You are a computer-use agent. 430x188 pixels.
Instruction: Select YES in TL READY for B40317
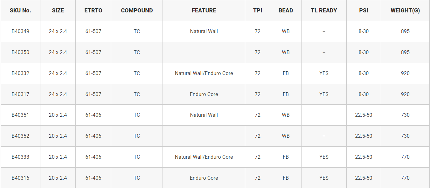point(324,94)
